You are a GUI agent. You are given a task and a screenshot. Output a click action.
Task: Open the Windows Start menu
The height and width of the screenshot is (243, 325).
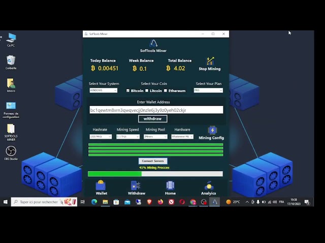click(x=6, y=202)
